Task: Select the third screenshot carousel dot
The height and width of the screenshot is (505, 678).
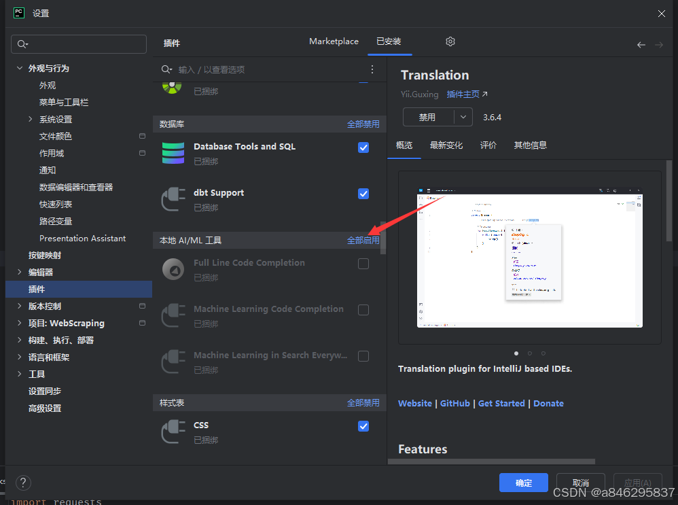Action: click(543, 353)
